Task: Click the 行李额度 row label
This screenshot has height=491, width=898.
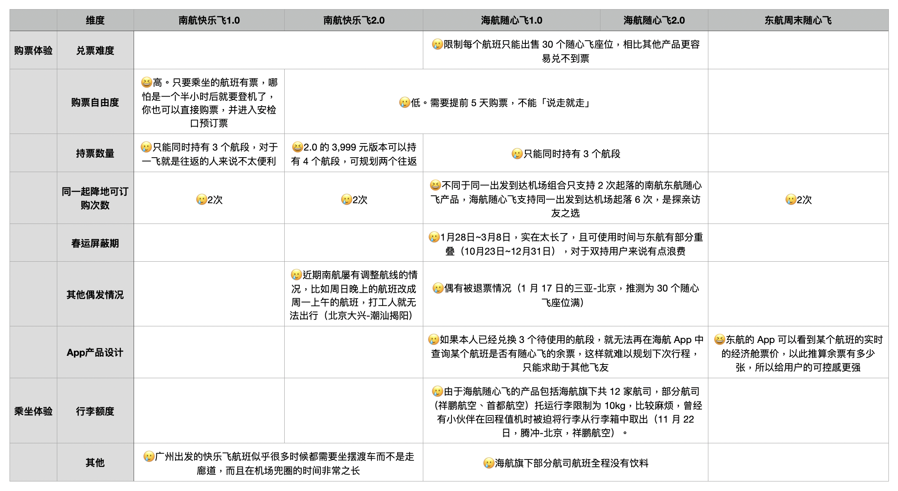Action: [x=95, y=411]
